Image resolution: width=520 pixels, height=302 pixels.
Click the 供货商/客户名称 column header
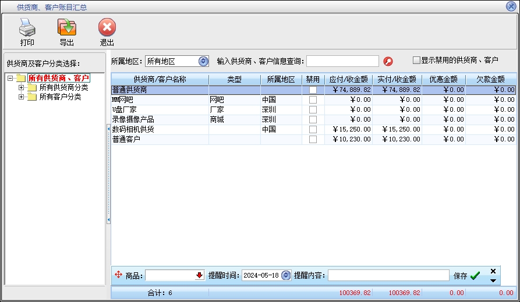pyautogui.click(x=160, y=80)
